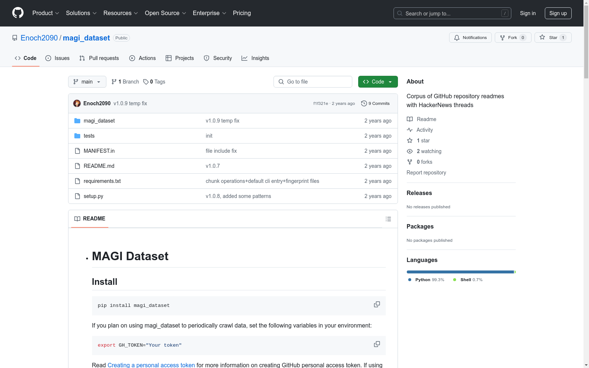Open the setup.py file
Screen dimensions: 589x368
coord(94,196)
